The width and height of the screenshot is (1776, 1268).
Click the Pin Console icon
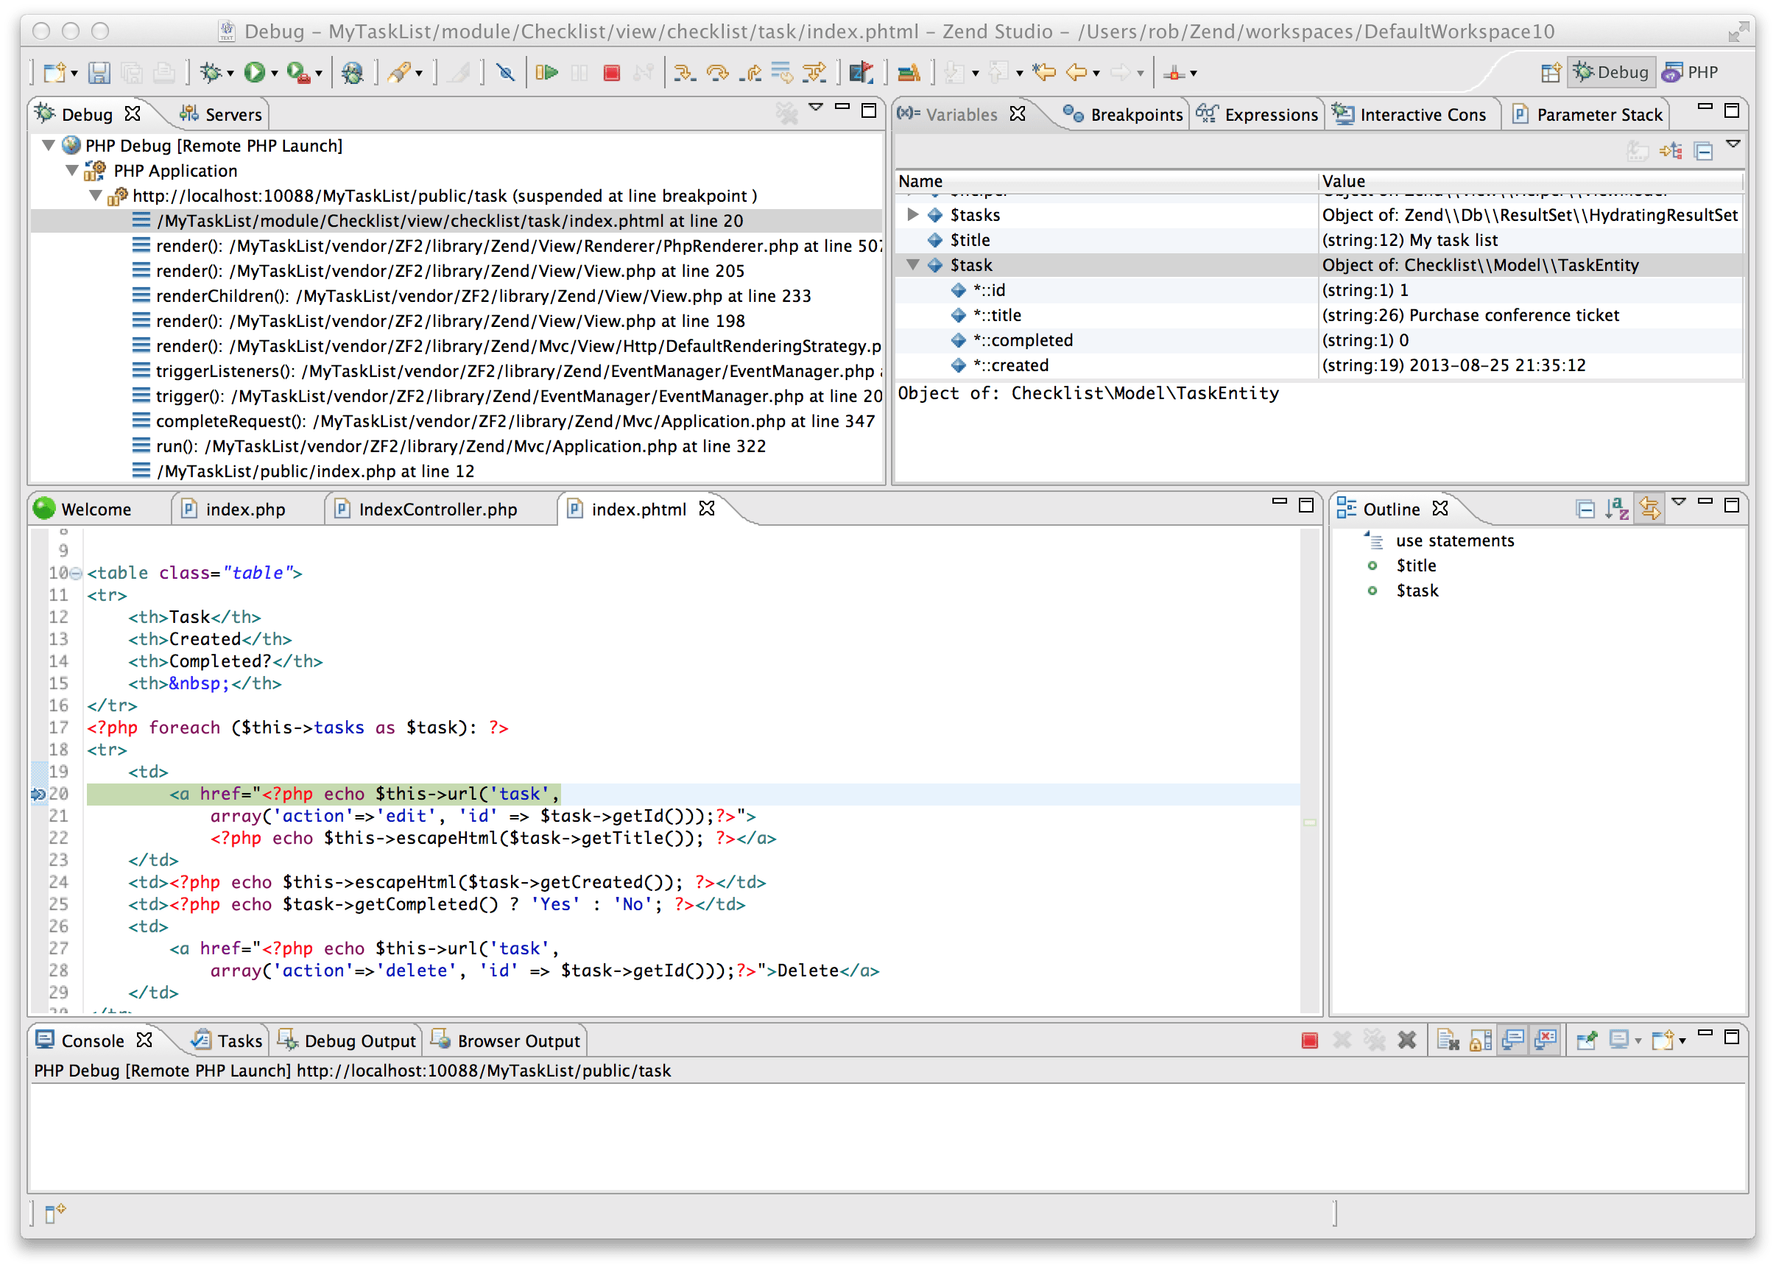1588,1040
